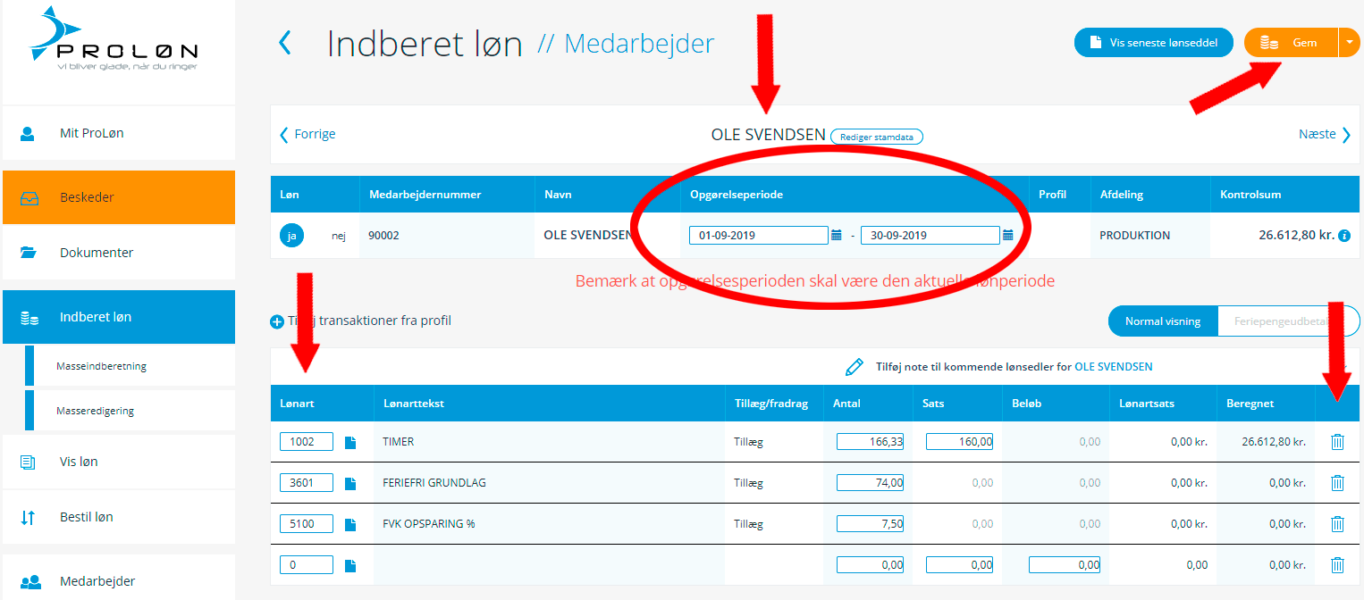Viewport: 1364px width, 600px height.
Task: Click Vis seneste lønseddel button
Action: pyautogui.click(x=1153, y=43)
